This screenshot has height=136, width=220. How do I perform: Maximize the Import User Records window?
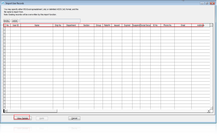[x=207, y=3]
